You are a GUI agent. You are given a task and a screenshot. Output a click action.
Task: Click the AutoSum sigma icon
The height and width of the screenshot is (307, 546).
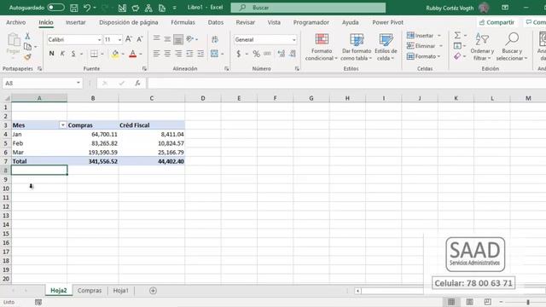(457, 36)
